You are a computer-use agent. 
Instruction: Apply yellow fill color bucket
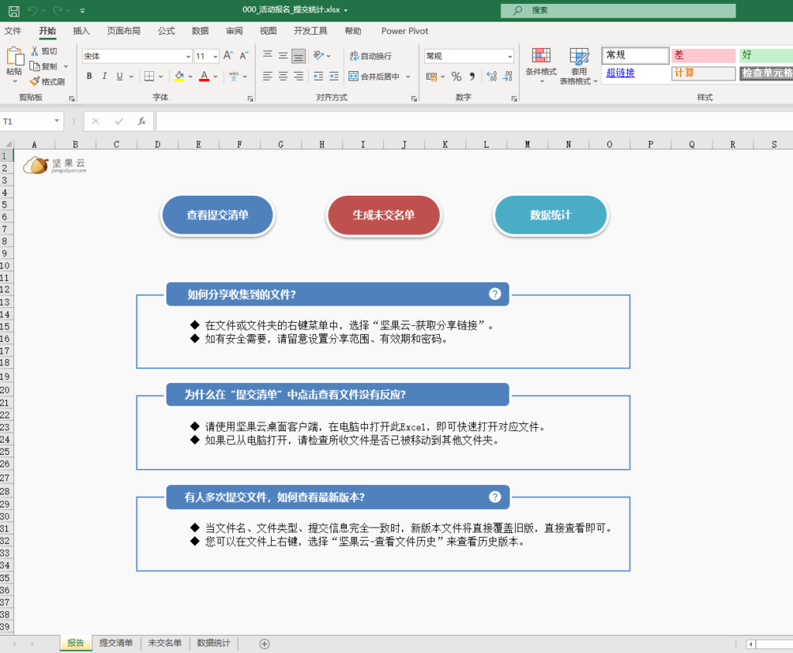179,77
